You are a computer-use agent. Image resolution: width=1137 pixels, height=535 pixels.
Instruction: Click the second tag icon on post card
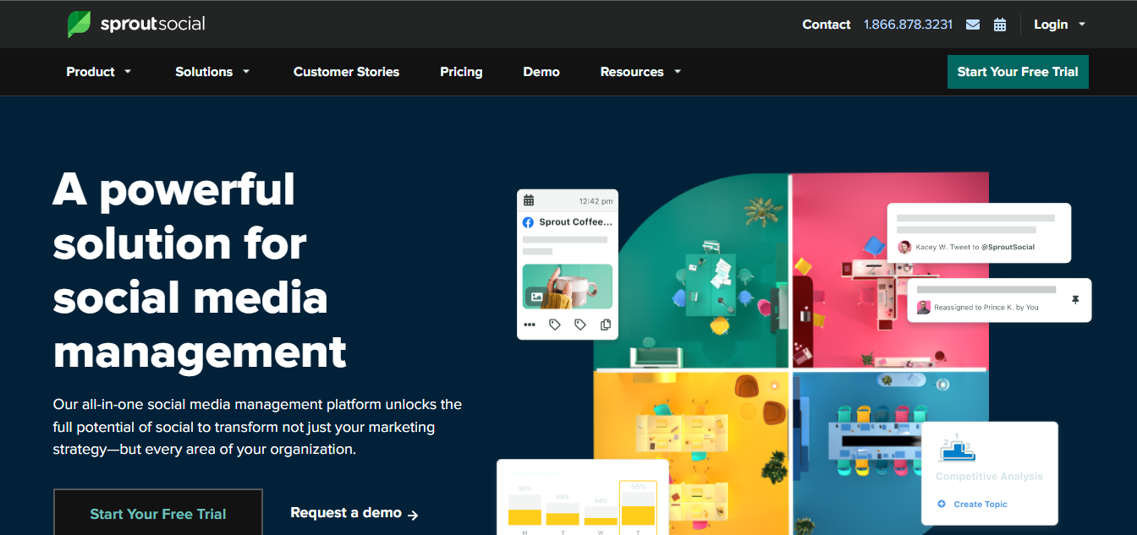580,325
